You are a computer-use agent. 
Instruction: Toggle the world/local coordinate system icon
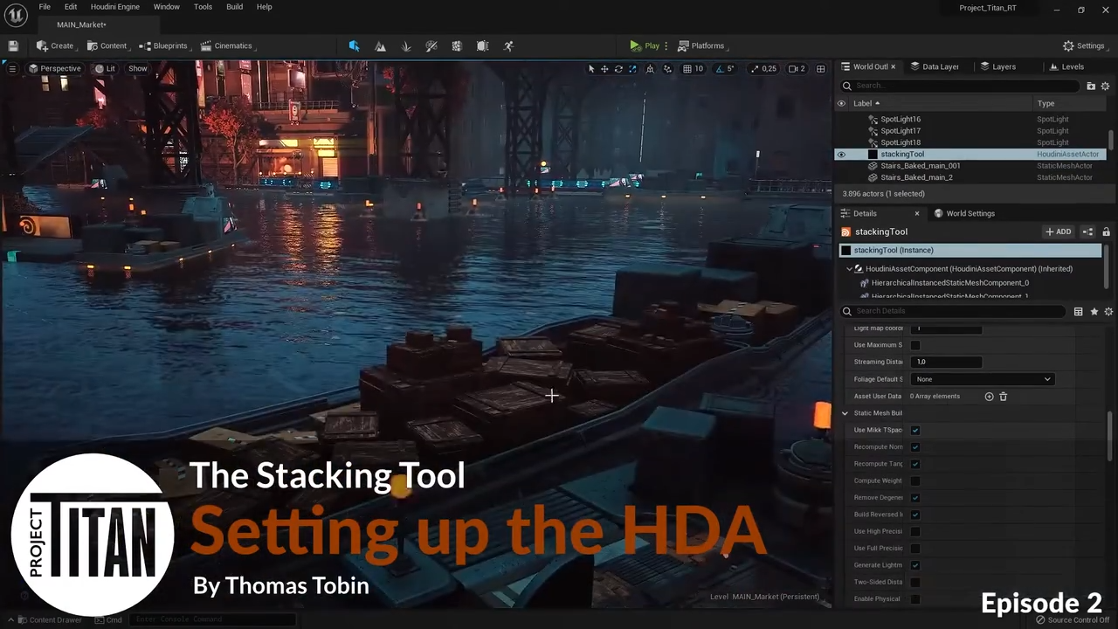(x=650, y=68)
